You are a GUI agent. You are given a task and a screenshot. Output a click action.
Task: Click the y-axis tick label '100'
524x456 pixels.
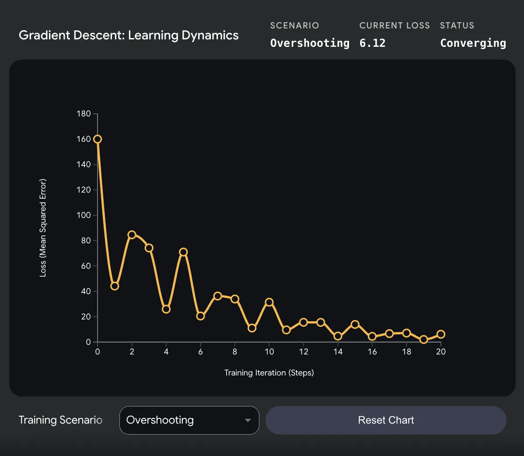(84, 215)
